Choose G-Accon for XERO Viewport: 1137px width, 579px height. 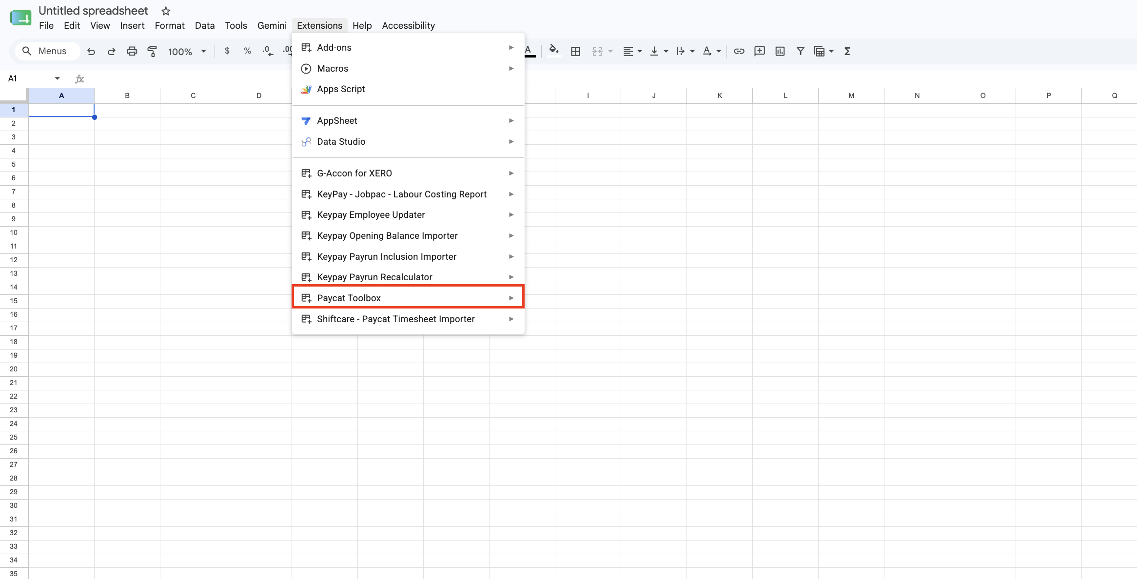point(408,173)
